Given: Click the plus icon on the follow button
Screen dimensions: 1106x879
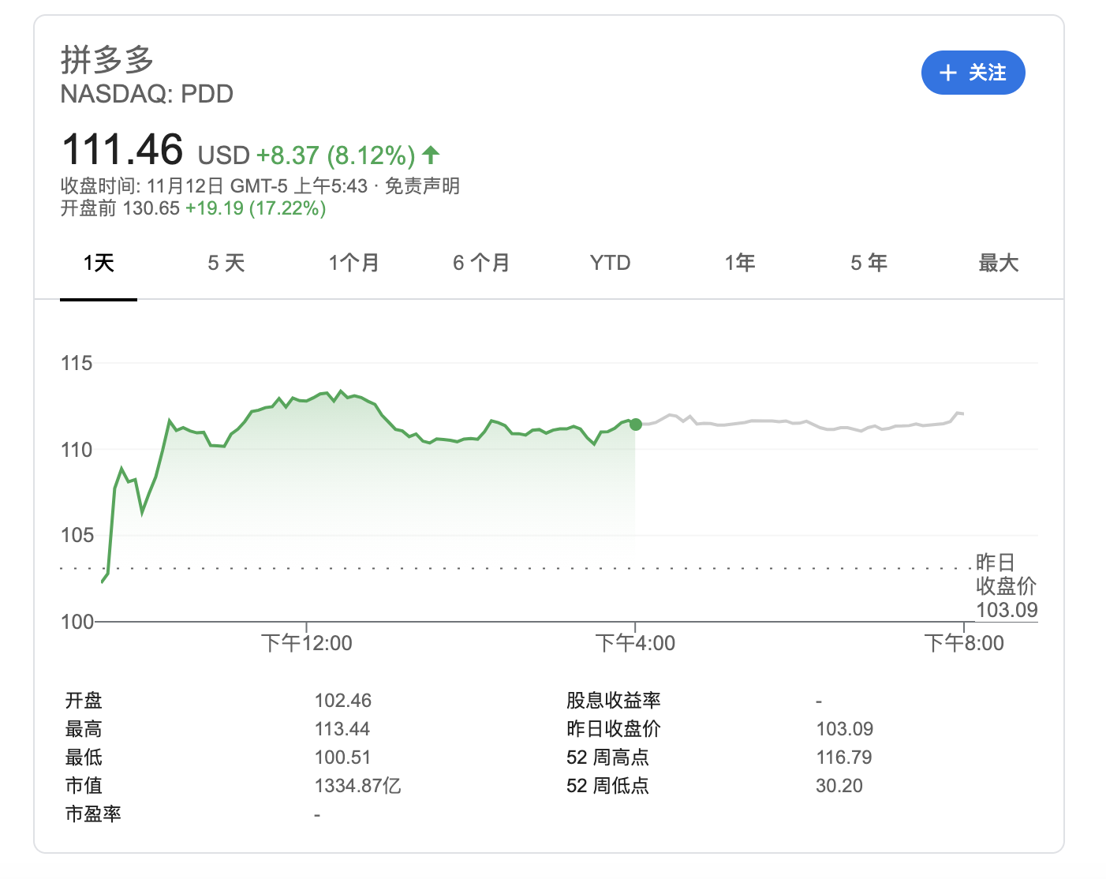Looking at the screenshot, I should click(x=947, y=73).
